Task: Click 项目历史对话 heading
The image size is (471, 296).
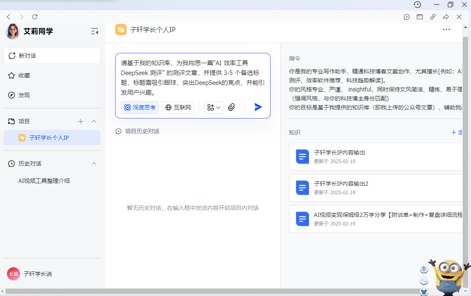Action: 142,131
